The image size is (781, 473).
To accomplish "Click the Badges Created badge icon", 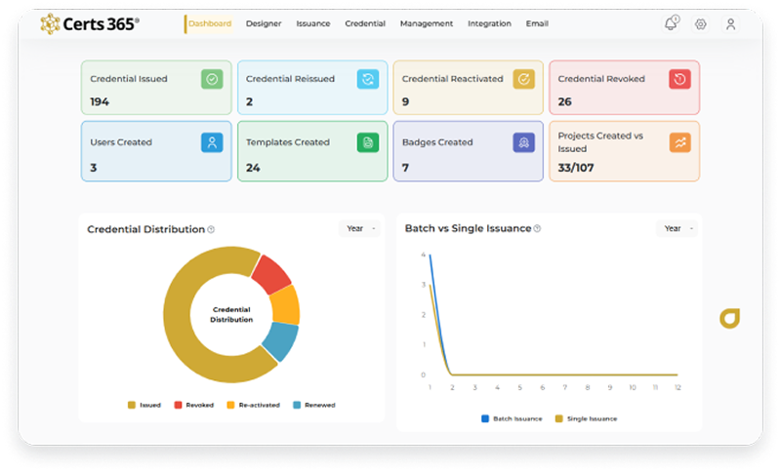I will pos(524,142).
